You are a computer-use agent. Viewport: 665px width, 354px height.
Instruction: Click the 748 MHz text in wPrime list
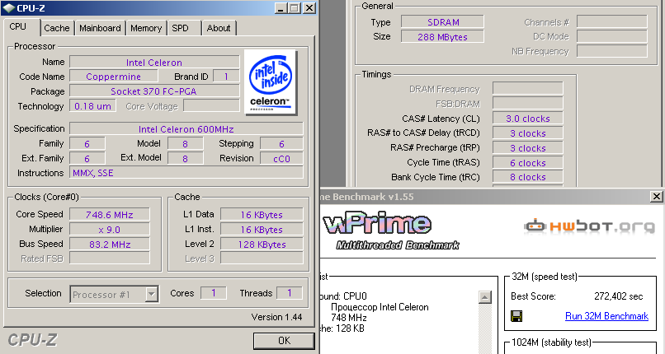tap(349, 317)
